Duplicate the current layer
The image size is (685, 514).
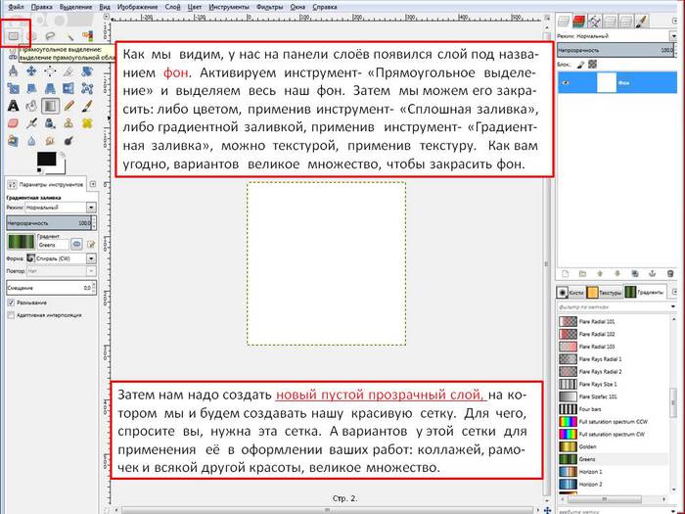click(x=635, y=274)
